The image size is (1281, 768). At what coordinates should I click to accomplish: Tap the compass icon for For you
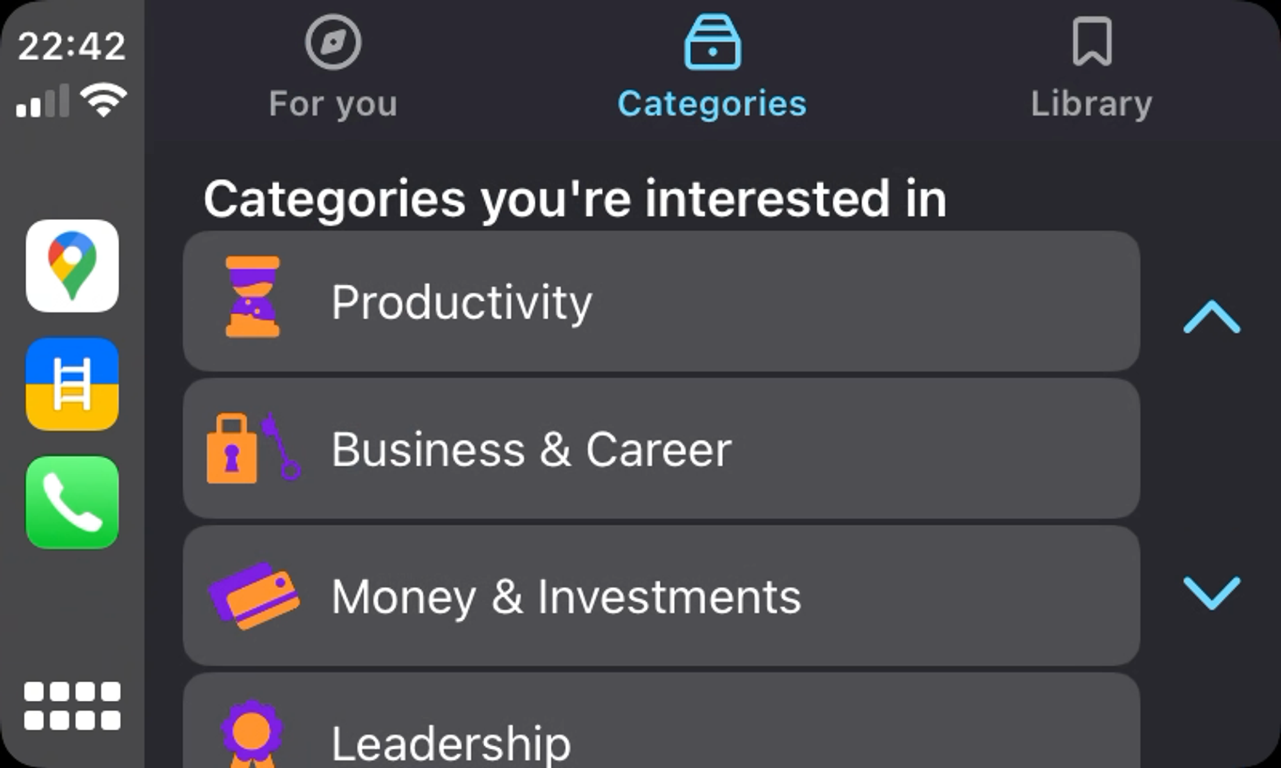[x=333, y=42]
